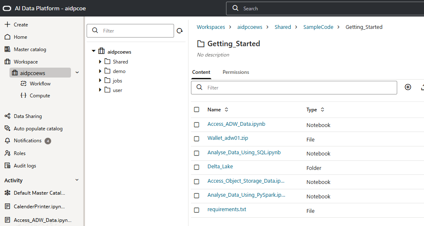Image resolution: width=424 pixels, height=226 pixels.
Task: Open Notifications bell icon
Action: pyautogui.click(x=7, y=141)
